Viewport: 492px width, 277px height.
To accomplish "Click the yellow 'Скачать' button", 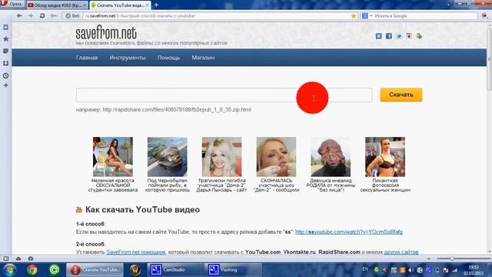I will pos(401,95).
